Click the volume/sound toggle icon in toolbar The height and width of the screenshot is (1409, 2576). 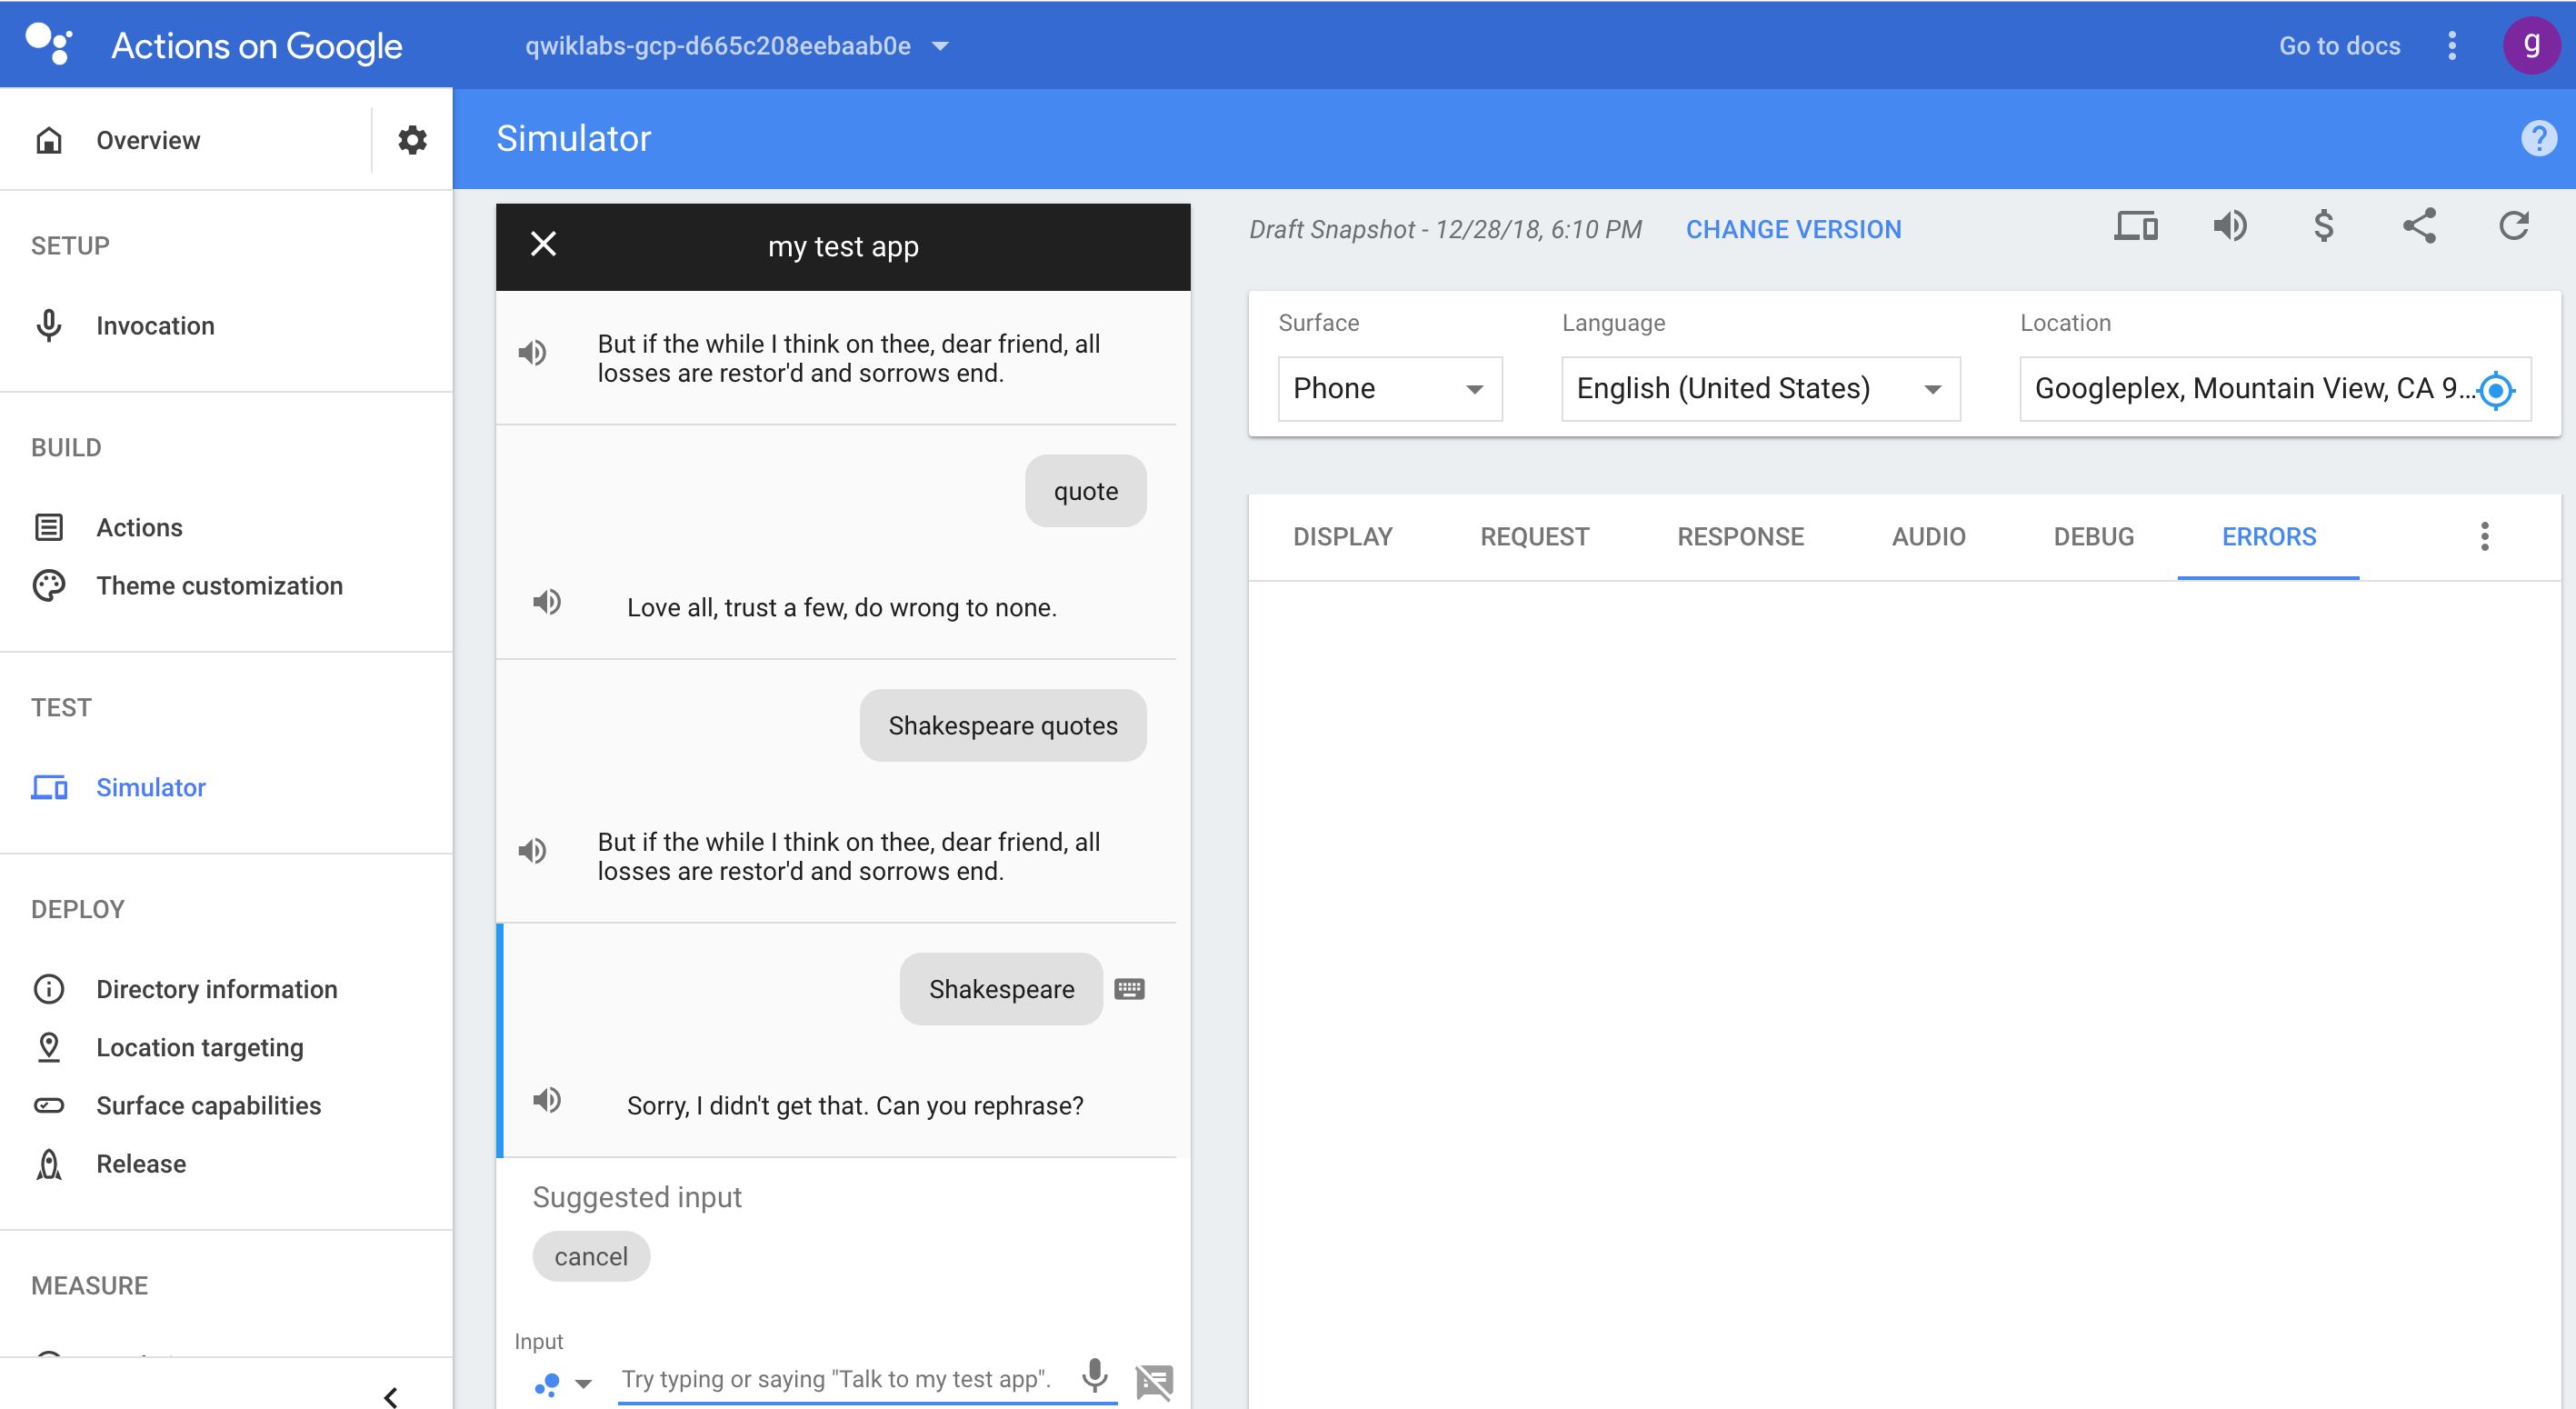(x=2229, y=229)
